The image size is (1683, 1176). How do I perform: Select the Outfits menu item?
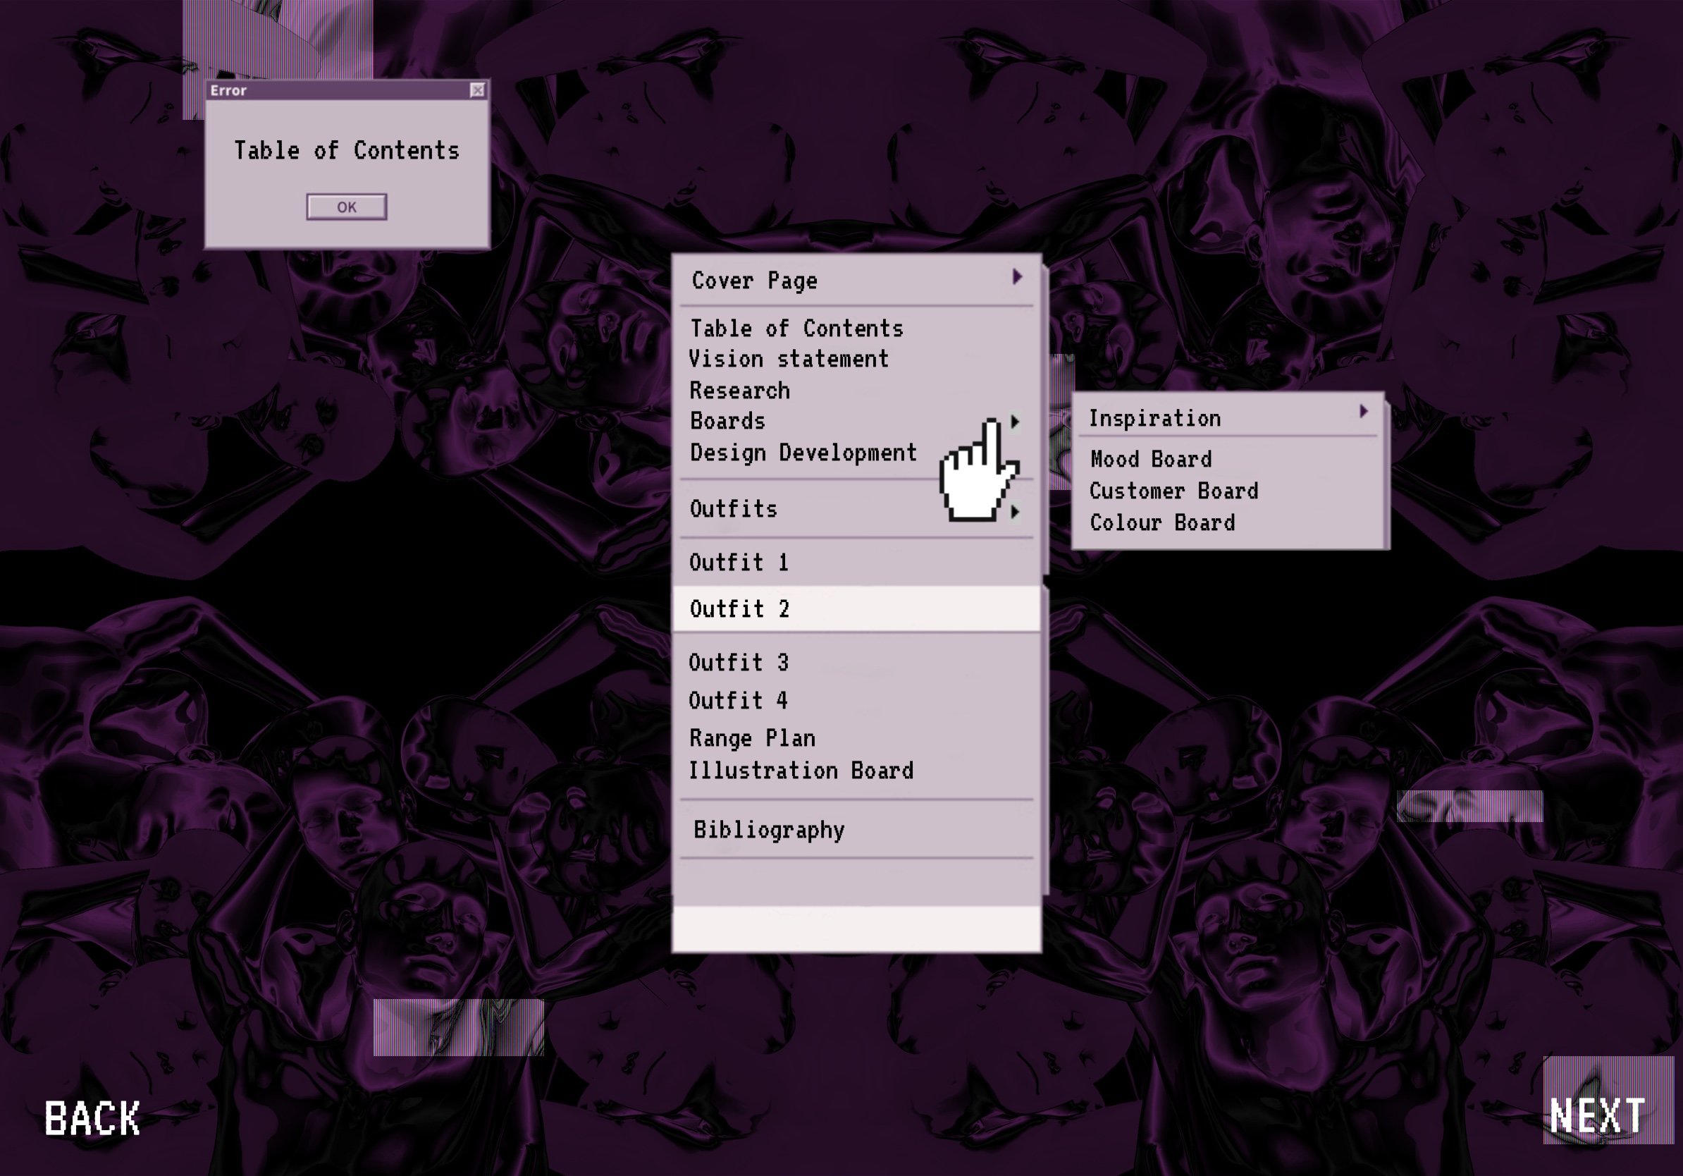tap(734, 509)
